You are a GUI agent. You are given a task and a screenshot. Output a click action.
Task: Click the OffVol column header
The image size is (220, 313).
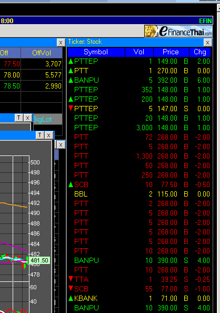point(42,53)
